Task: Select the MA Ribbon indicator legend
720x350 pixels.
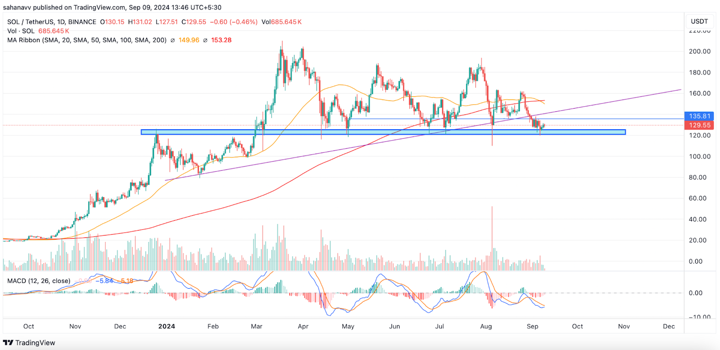Action: point(87,40)
